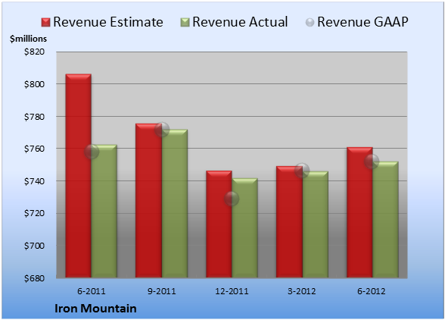Viewport: 445px width, 320px height.
Task: Click the $760 y-axis label
Action: (x=34, y=149)
